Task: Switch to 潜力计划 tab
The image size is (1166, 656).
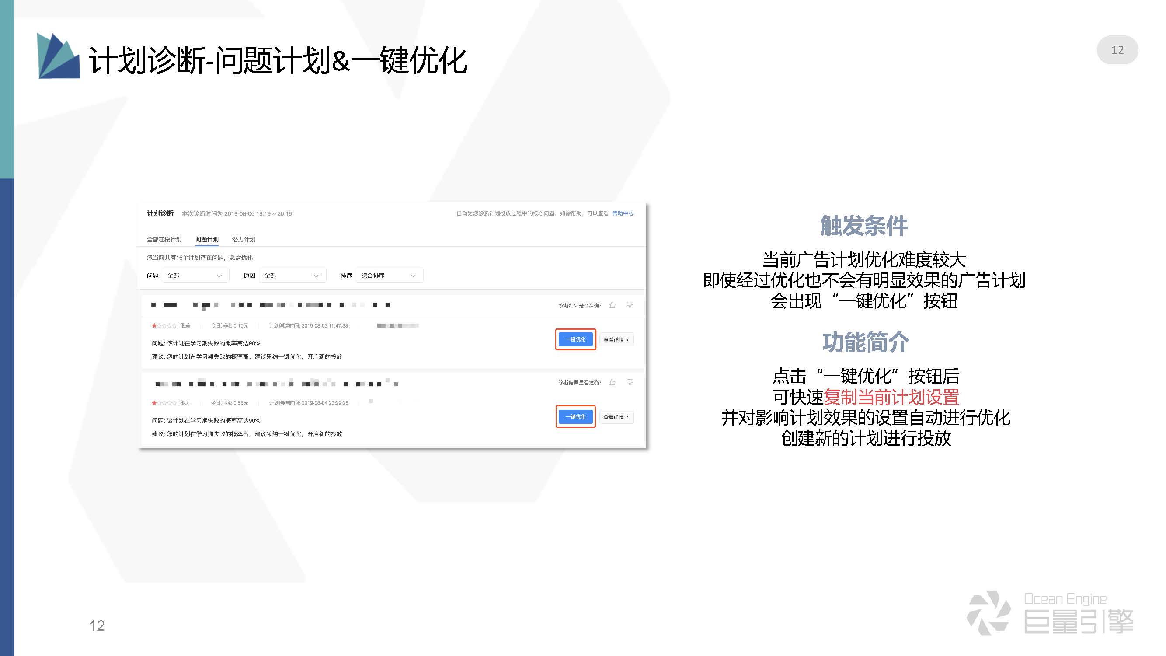Action: pyautogui.click(x=244, y=240)
